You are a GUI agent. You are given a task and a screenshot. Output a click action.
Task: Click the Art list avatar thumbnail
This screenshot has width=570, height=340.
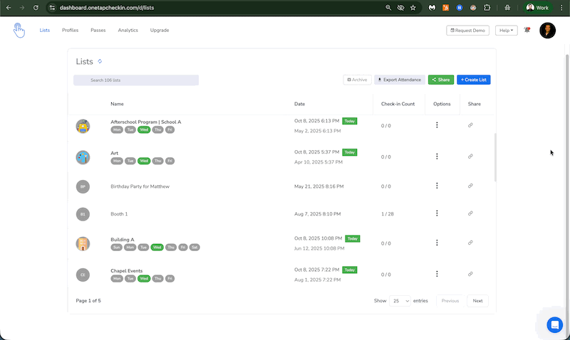[x=83, y=157]
